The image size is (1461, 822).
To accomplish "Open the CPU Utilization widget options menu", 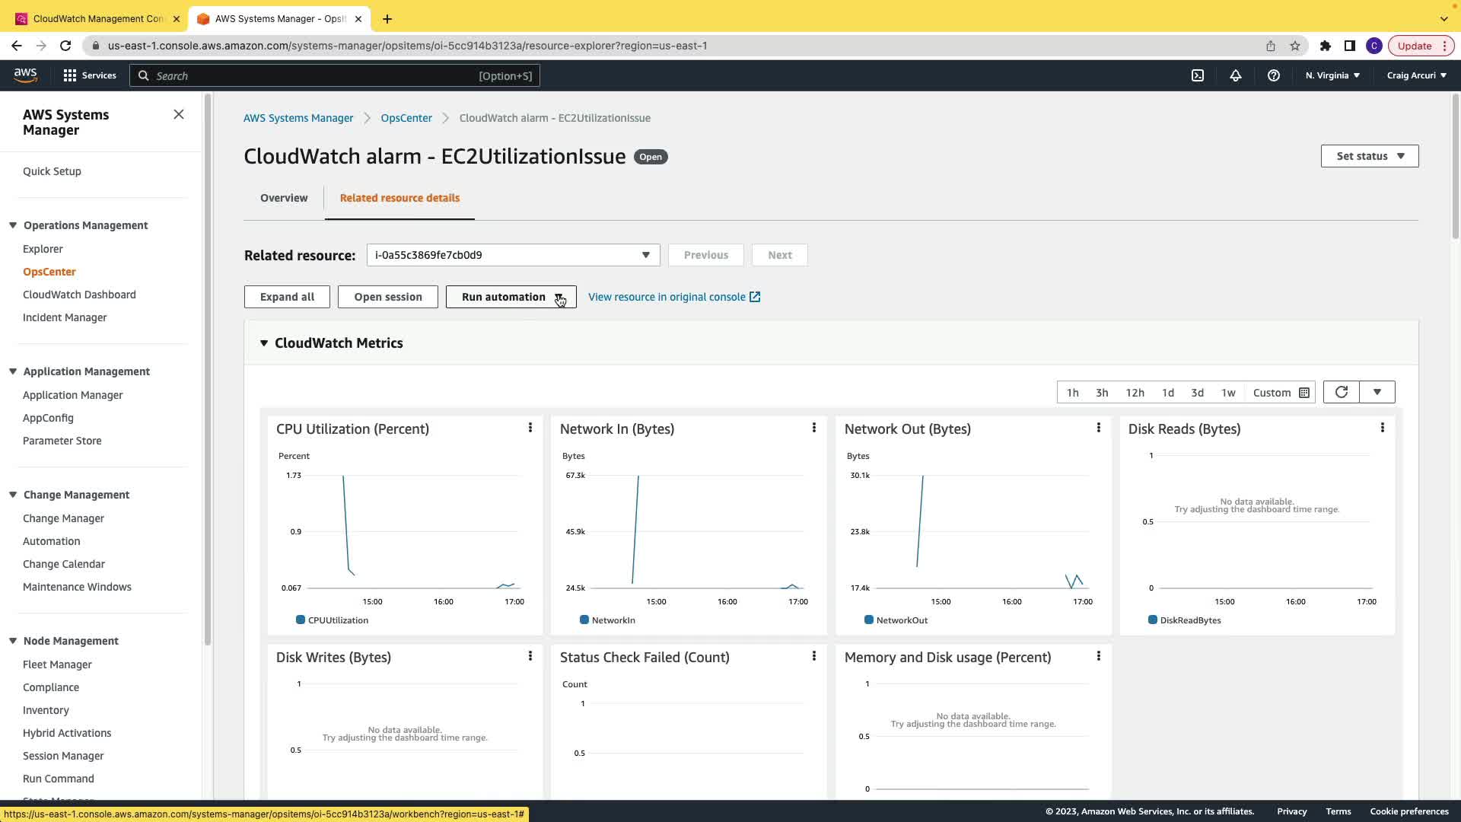I will click(x=530, y=428).
